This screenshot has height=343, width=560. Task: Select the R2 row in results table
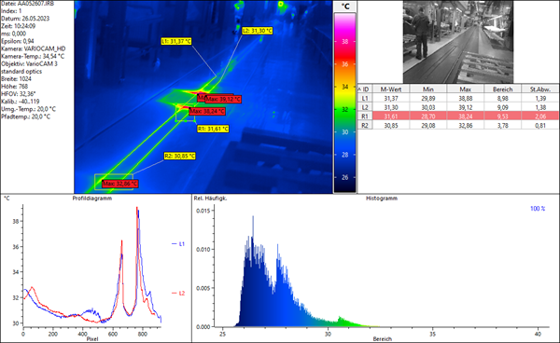458,125
